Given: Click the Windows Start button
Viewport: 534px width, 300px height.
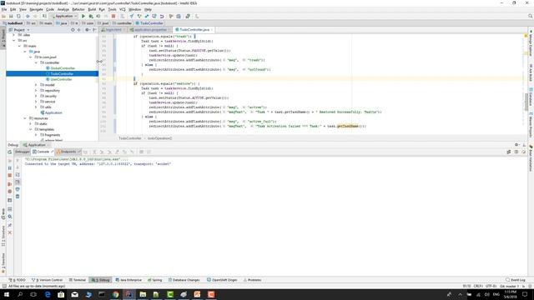Looking at the screenshot, I should (x=7, y=294).
